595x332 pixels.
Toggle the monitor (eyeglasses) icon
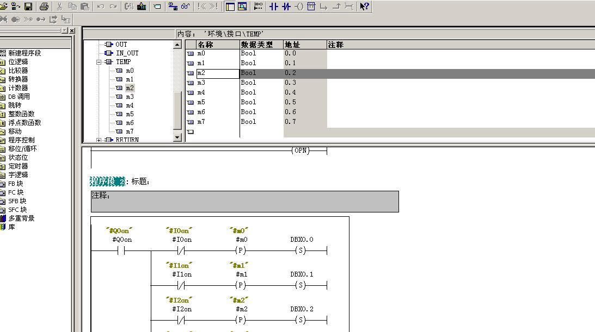[x=186, y=7]
